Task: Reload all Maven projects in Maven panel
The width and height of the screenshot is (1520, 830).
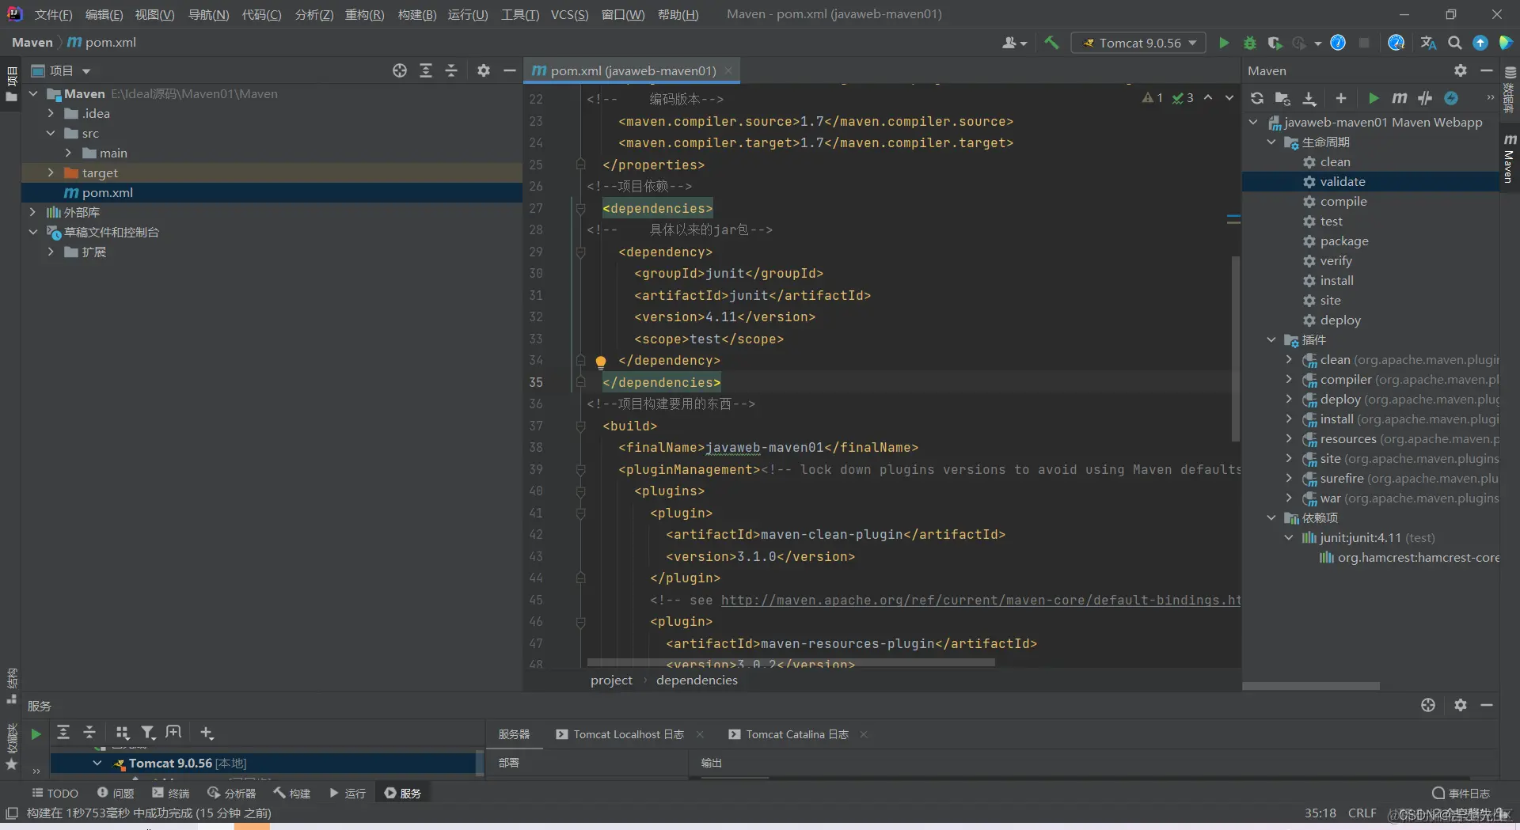Action: click(1256, 98)
